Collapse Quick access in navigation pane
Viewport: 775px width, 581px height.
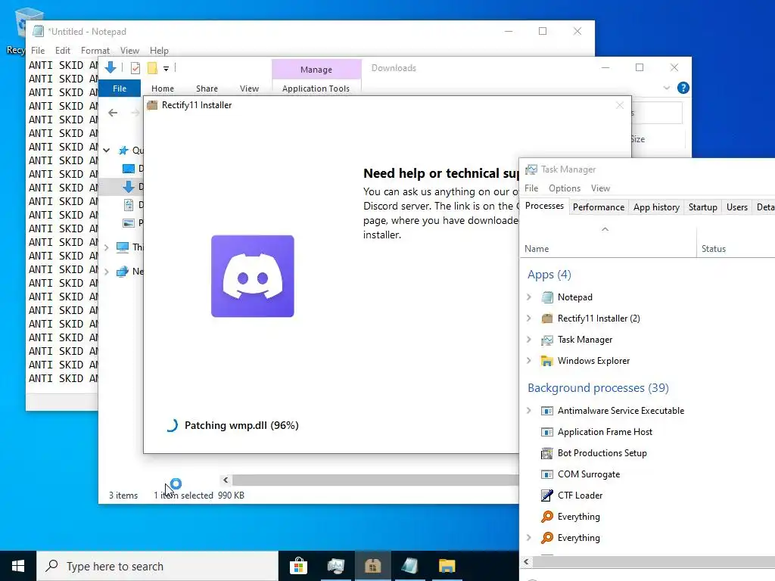pos(106,151)
